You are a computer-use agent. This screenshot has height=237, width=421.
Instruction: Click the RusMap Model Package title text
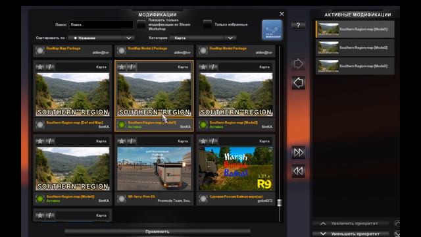(228, 48)
